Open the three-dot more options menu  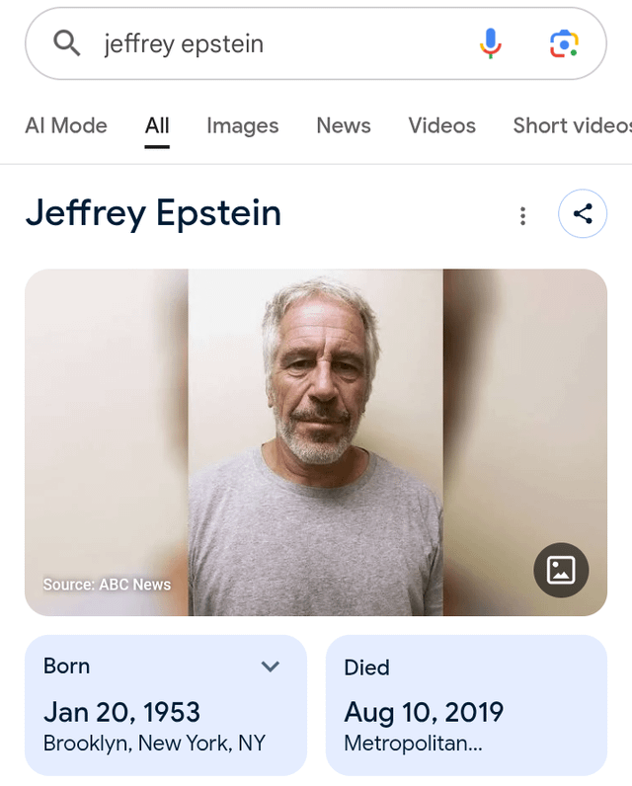coord(522,215)
